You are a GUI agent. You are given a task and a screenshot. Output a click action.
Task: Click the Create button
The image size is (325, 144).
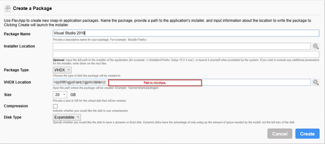(307, 134)
